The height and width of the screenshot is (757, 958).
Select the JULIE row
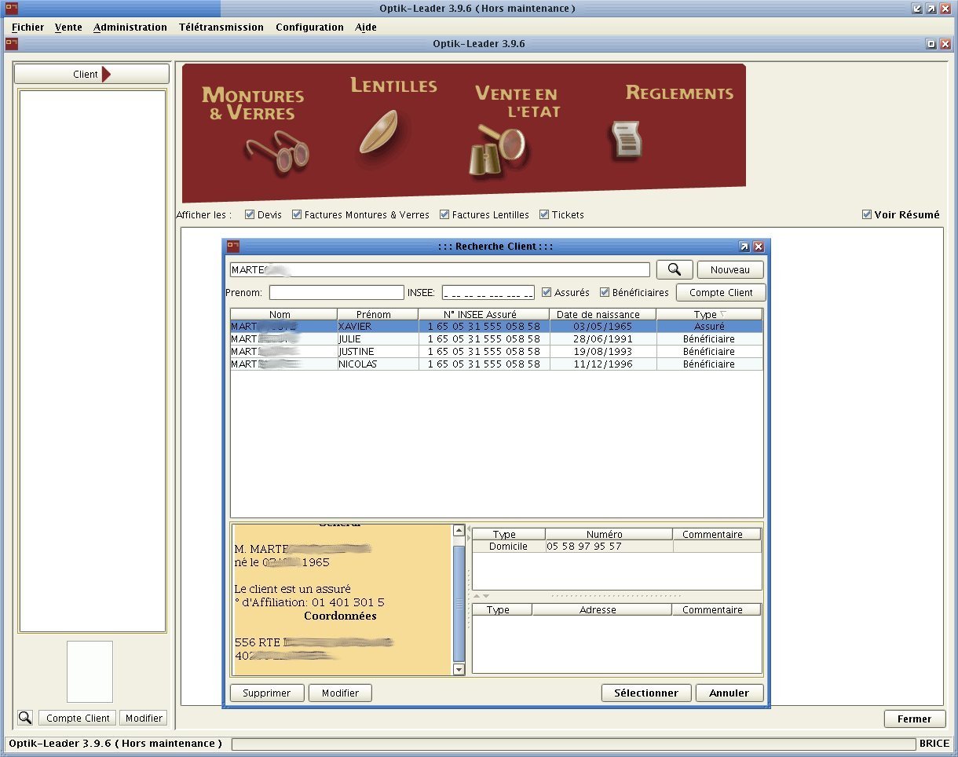coord(496,338)
